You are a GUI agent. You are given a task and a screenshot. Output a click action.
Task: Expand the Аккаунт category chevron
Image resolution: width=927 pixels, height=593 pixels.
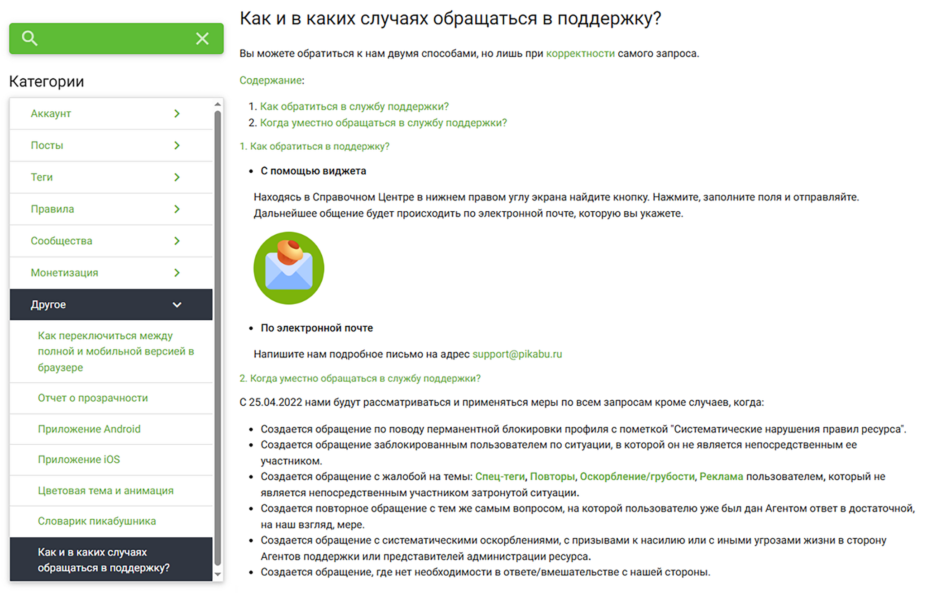tap(177, 114)
